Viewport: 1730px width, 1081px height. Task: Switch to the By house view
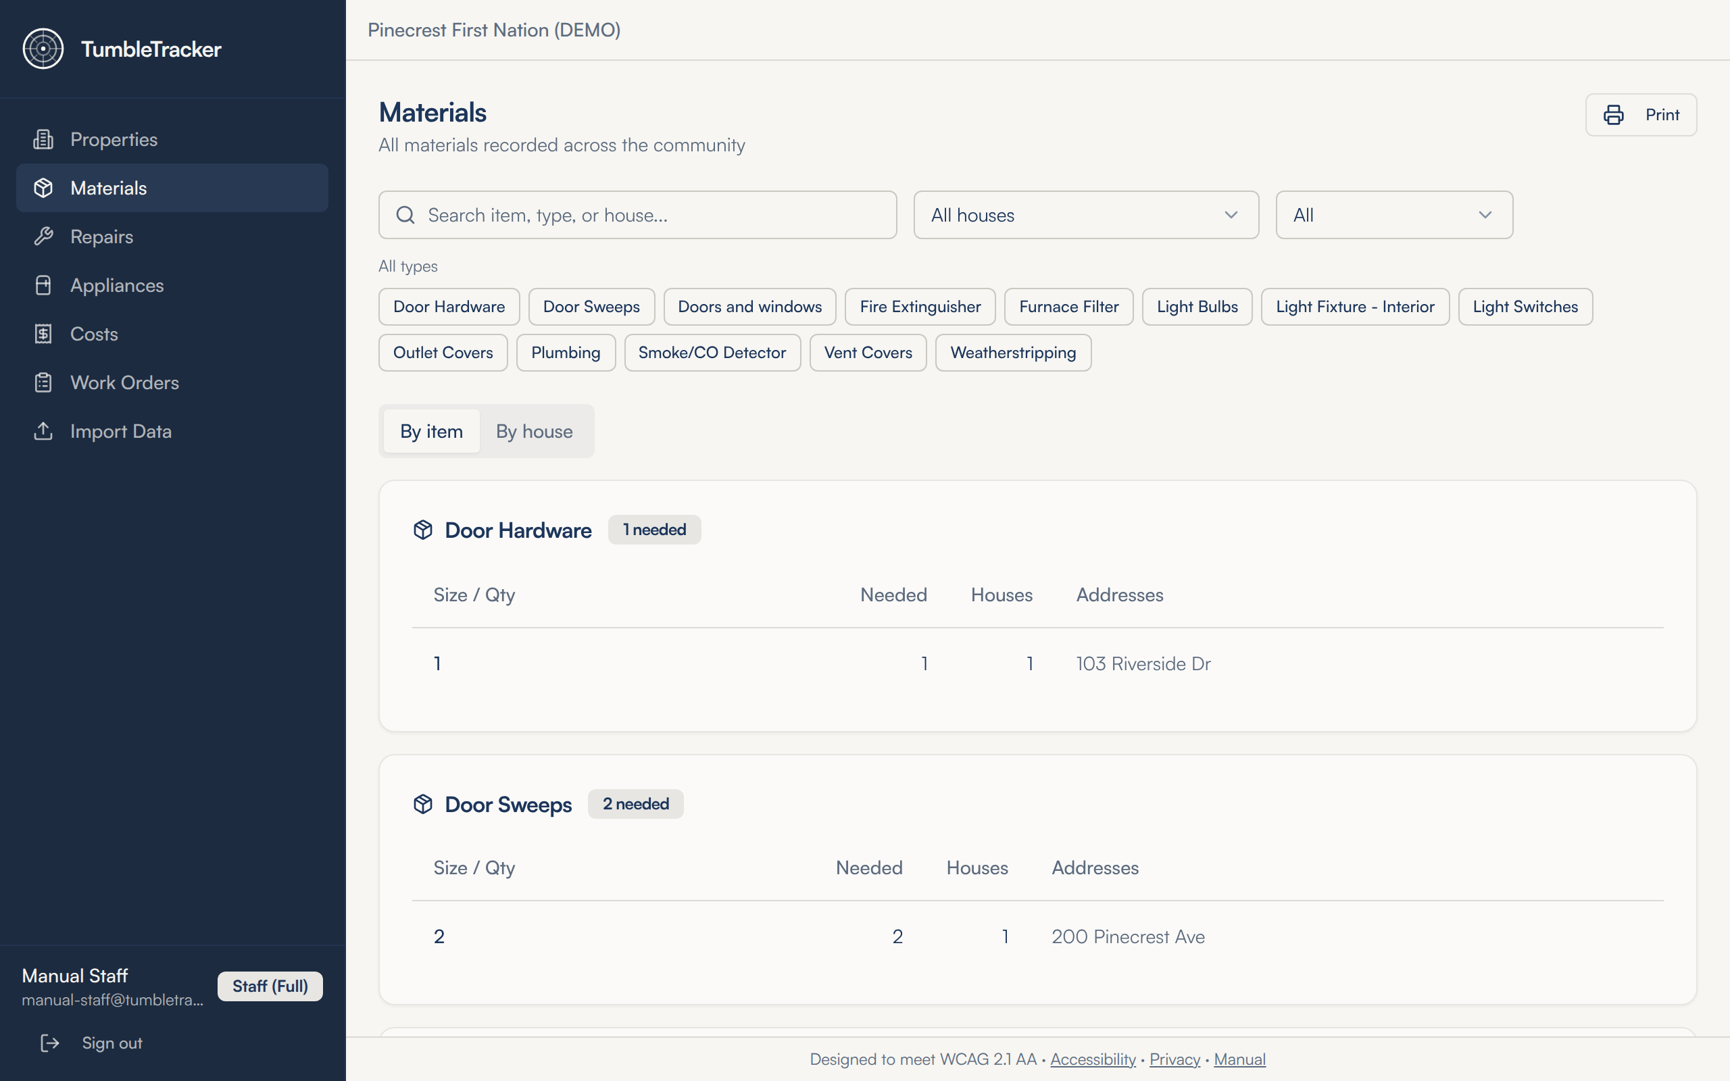534,431
